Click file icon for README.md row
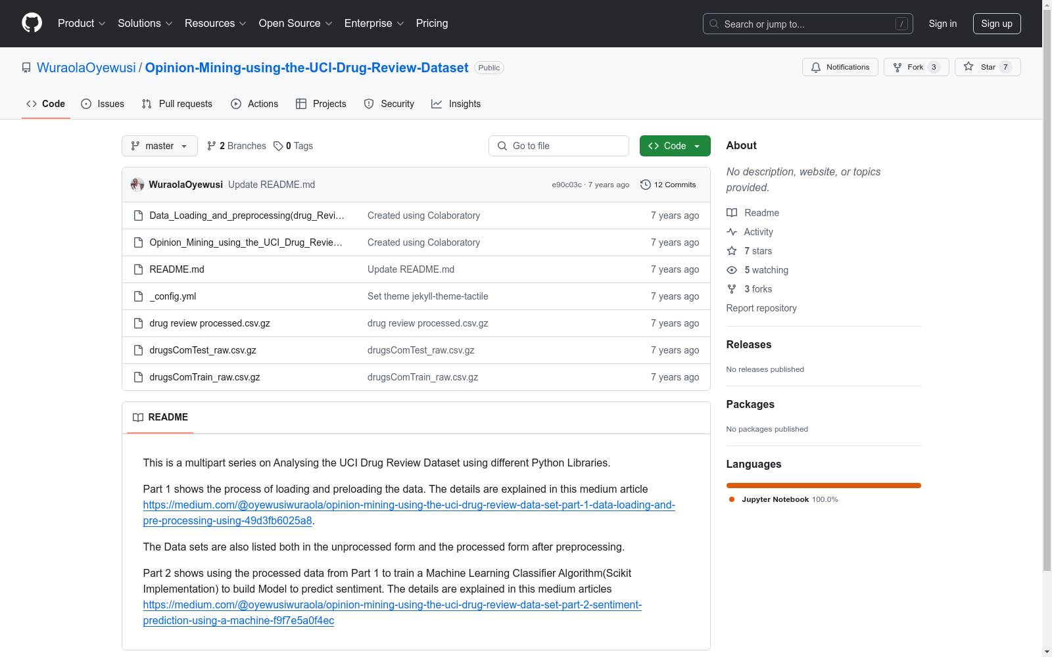The width and height of the screenshot is (1052, 657). pyautogui.click(x=138, y=269)
